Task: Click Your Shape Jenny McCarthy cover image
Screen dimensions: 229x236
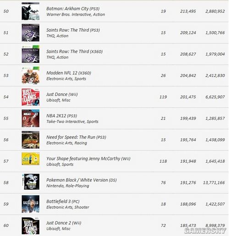Action: (31, 159)
